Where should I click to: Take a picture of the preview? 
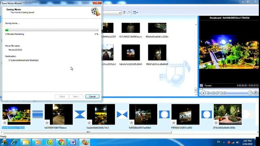point(256,93)
